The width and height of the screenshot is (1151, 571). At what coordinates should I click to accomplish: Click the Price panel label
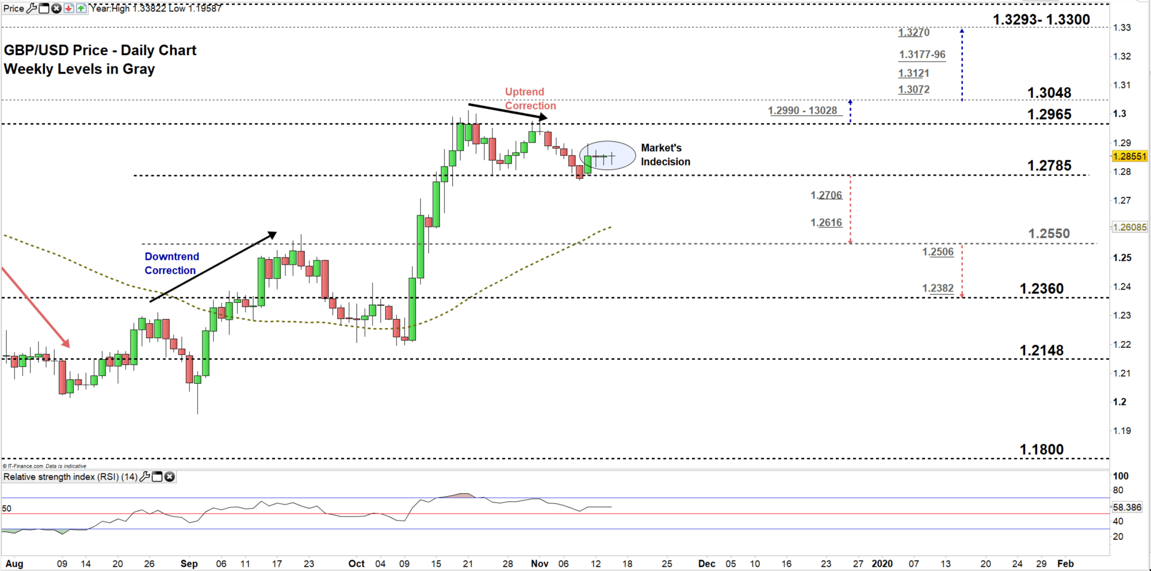[14, 8]
